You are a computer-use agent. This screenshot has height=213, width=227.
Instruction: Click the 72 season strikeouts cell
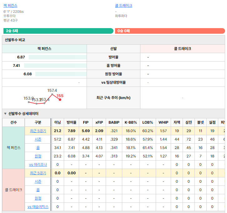189,139
